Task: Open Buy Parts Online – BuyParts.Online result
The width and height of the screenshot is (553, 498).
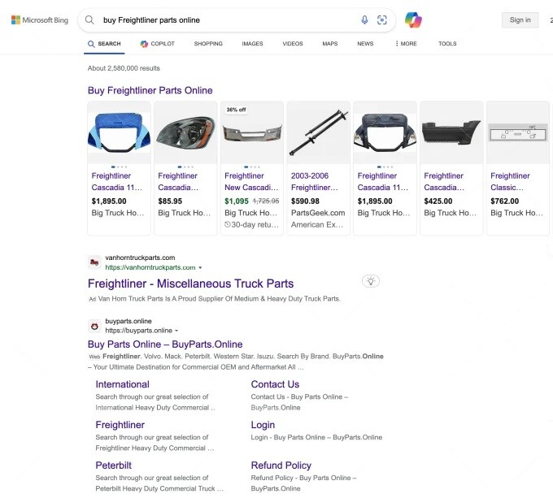Action: click(165, 344)
